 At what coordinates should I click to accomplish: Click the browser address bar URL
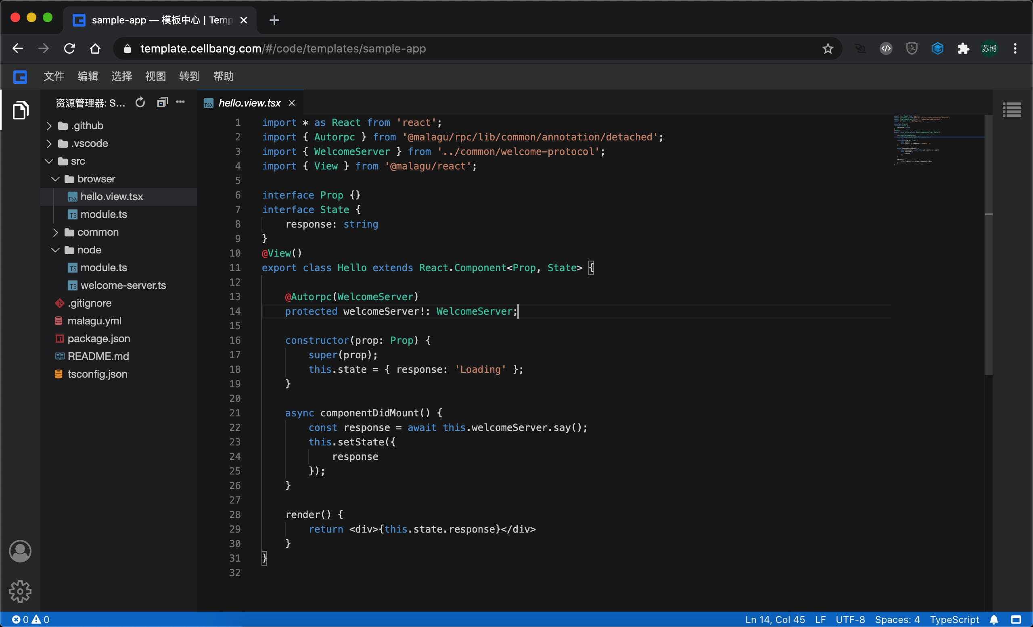coord(283,48)
